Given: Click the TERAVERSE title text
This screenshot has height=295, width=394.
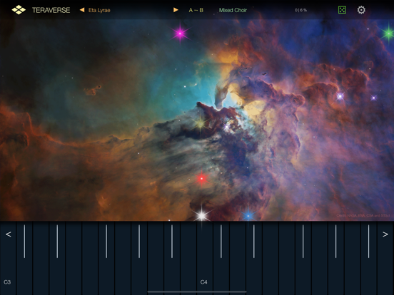Looking at the screenshot, I should [51, 10].
